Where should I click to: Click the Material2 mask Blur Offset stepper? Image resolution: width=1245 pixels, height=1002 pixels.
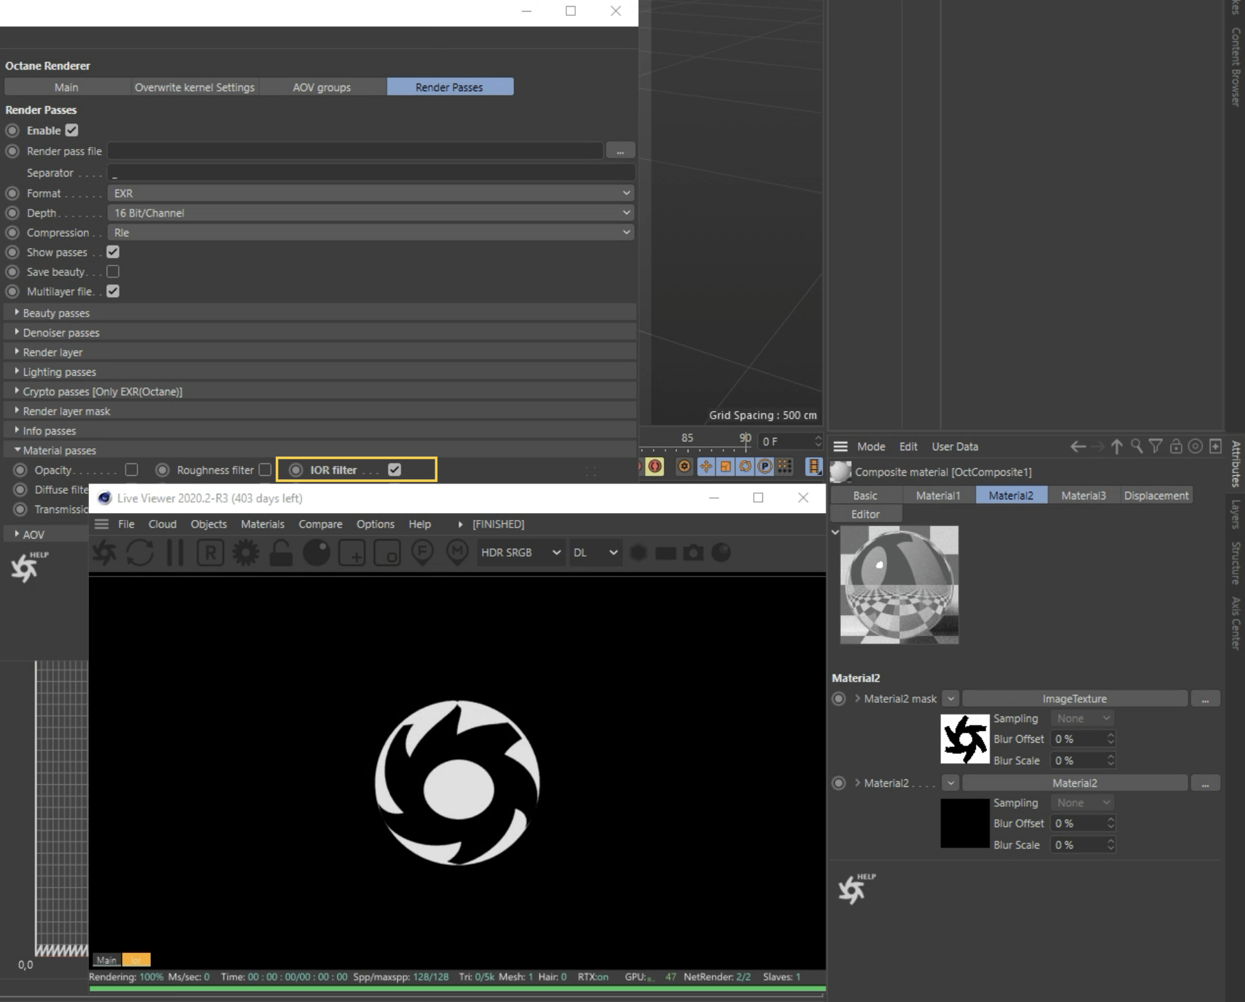[1110, 739]
